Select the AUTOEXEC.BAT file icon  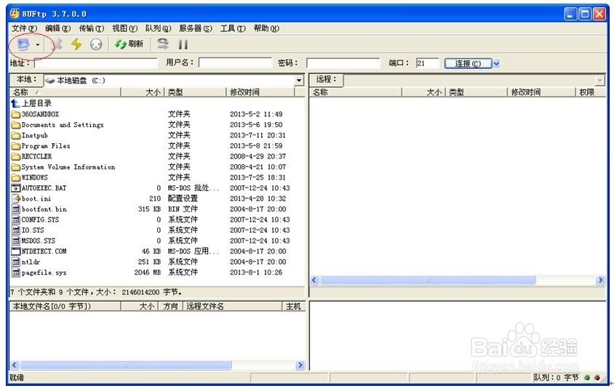pos(16,188)
